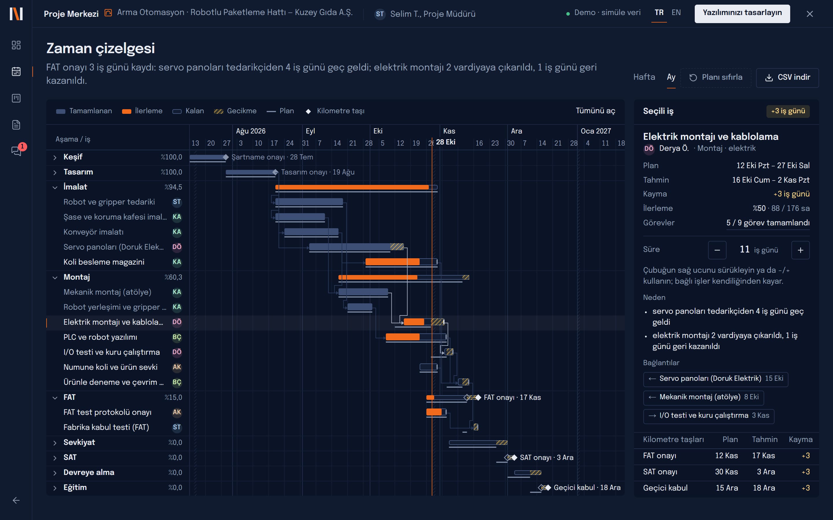Click Planı sıfırla button
The image size is (833, 520).
(716, 78)
